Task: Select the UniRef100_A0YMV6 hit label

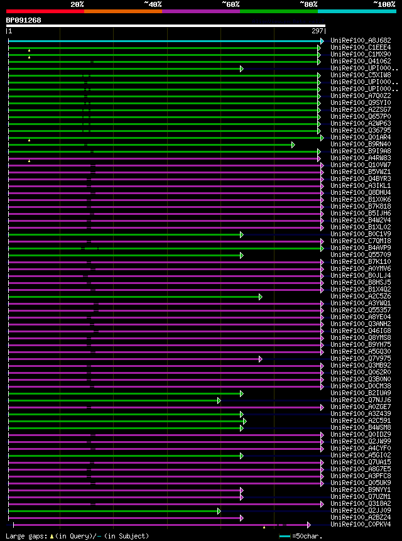Action: coord(361,268)
